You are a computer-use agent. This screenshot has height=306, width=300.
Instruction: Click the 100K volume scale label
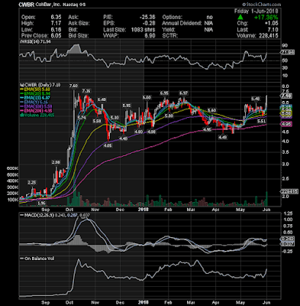13,200
